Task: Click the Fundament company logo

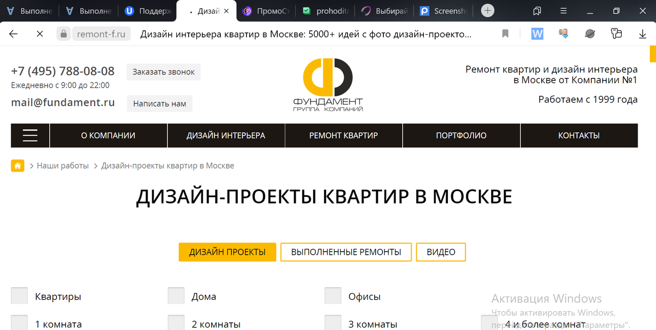Action: coord(328,85)
